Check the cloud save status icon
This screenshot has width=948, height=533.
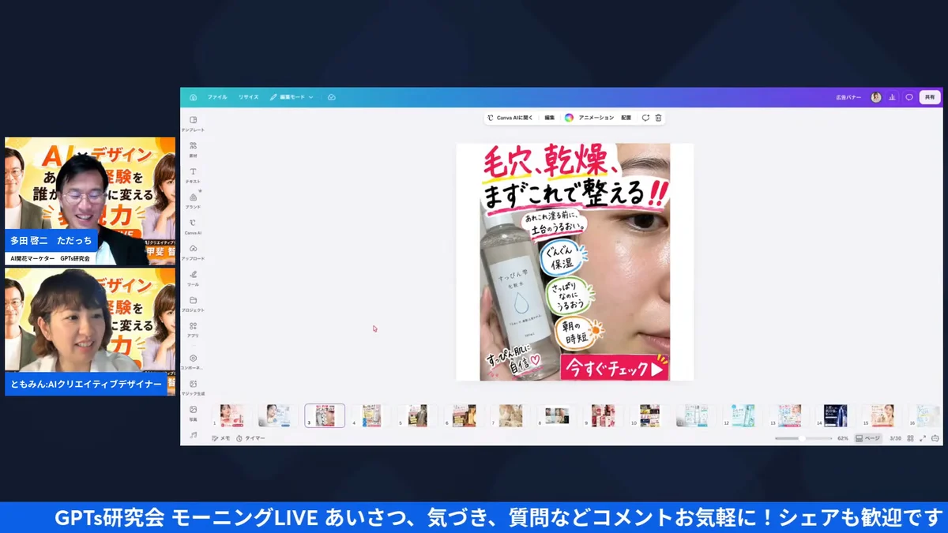coord(332,97)
